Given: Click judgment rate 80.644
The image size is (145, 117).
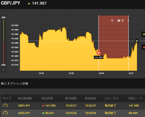Looking at the screenshot, I should pos(133,113).
